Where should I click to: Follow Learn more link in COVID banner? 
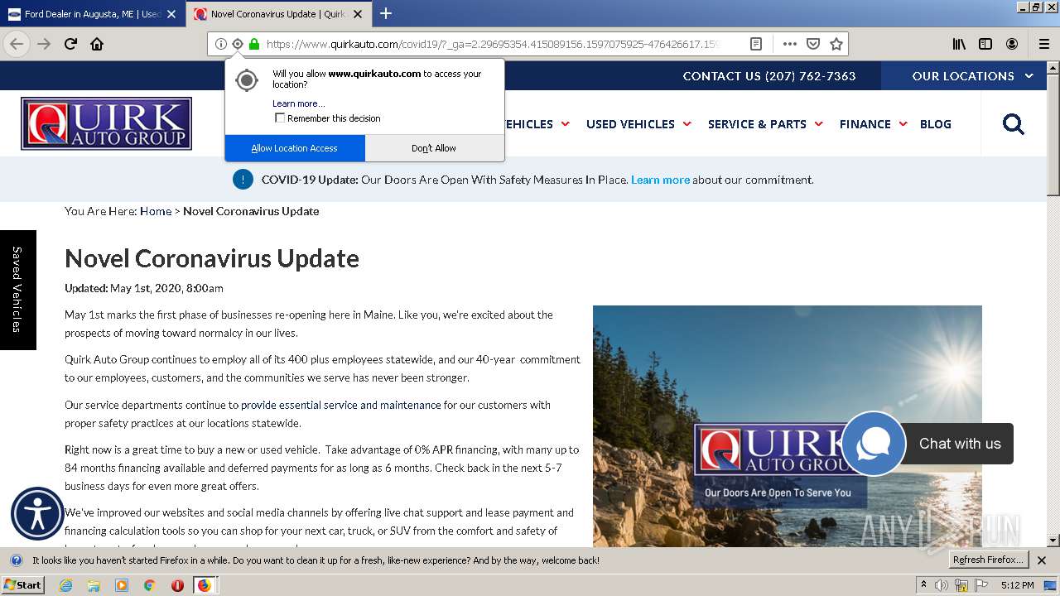(x=660, y=180)
